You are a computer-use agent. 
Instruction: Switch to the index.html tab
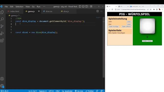click(14, 11)
